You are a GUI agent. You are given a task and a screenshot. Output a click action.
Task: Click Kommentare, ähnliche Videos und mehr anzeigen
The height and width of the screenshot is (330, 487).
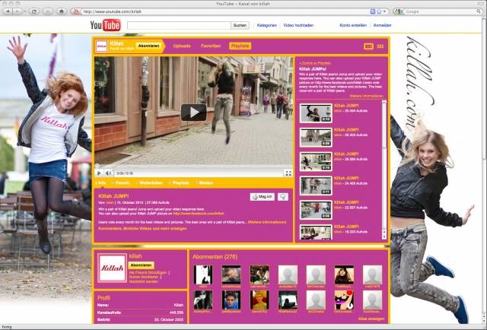coord(142,228)
